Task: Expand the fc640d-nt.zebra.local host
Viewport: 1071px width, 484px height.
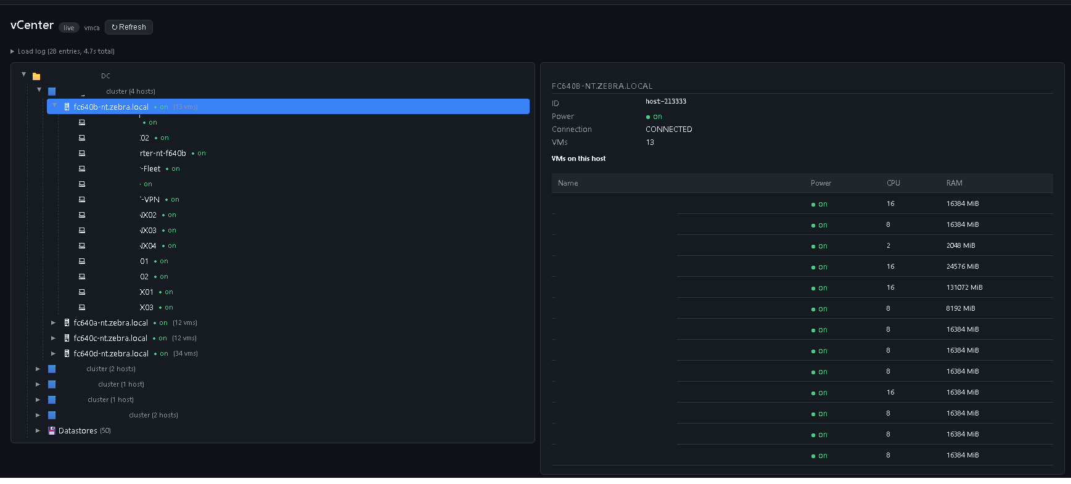Action: [x=54, y=353]
